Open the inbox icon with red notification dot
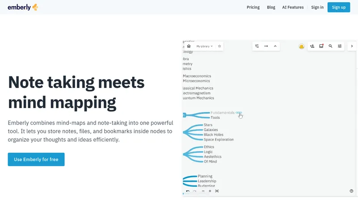 click(321, 46)
